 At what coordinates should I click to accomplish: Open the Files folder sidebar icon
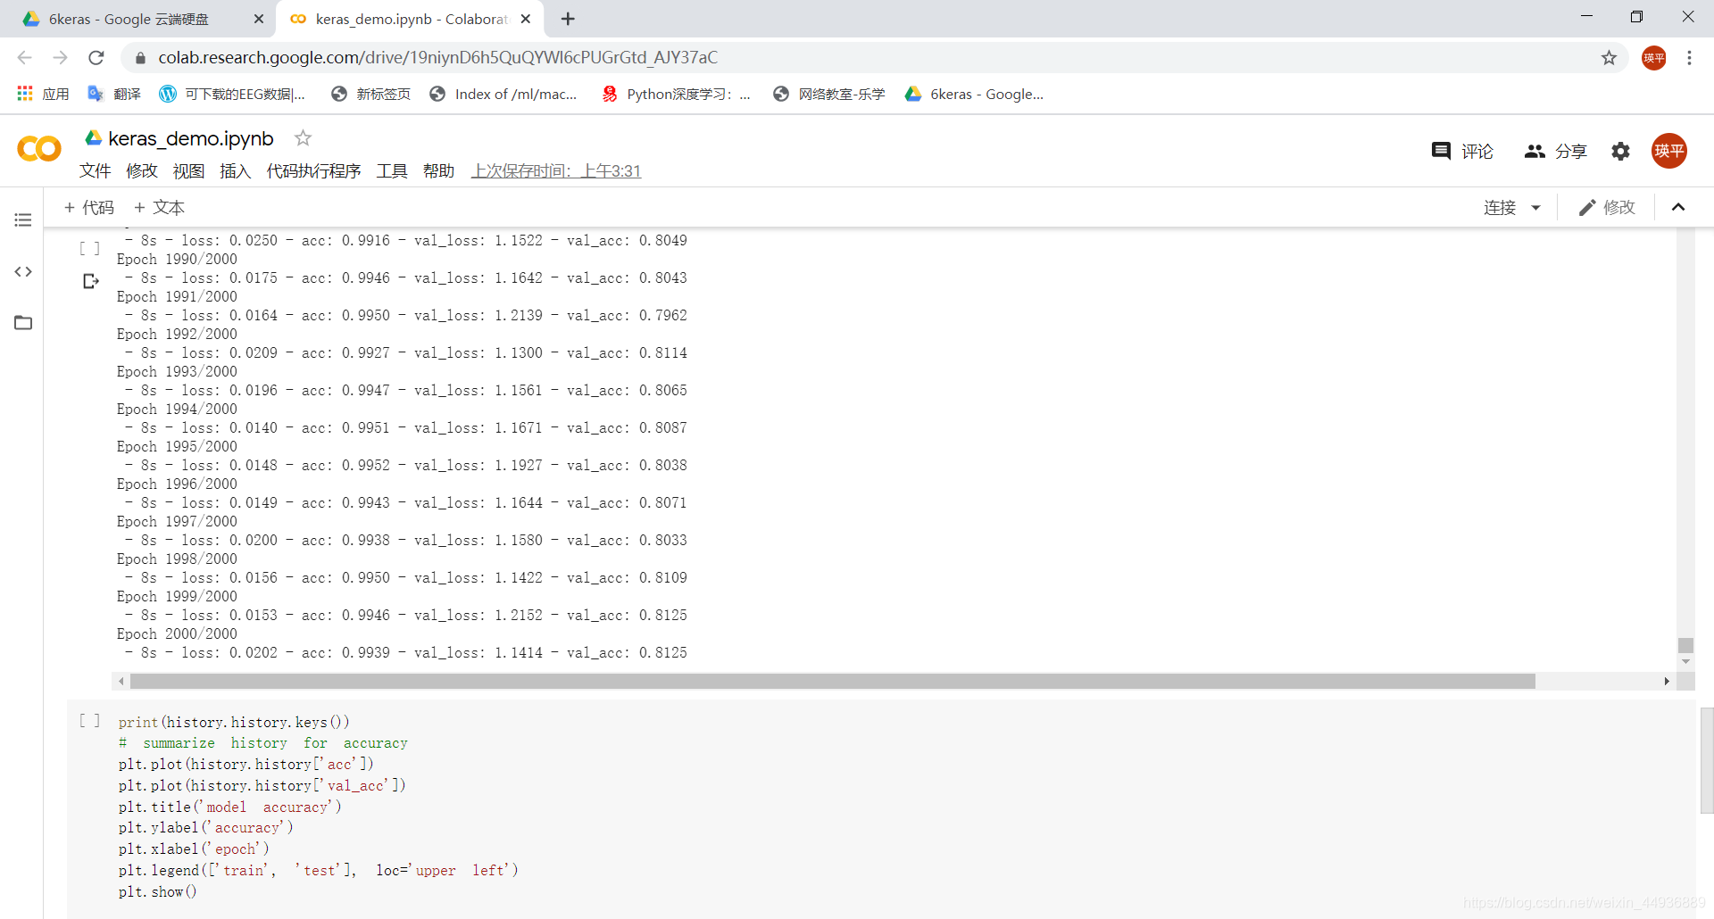[23, 322]
